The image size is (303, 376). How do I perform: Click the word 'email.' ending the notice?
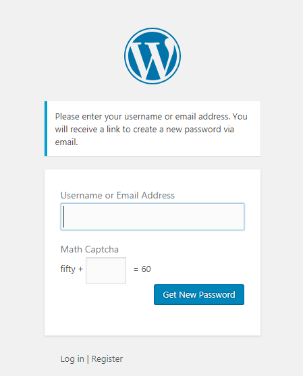(x=66, y=142)
